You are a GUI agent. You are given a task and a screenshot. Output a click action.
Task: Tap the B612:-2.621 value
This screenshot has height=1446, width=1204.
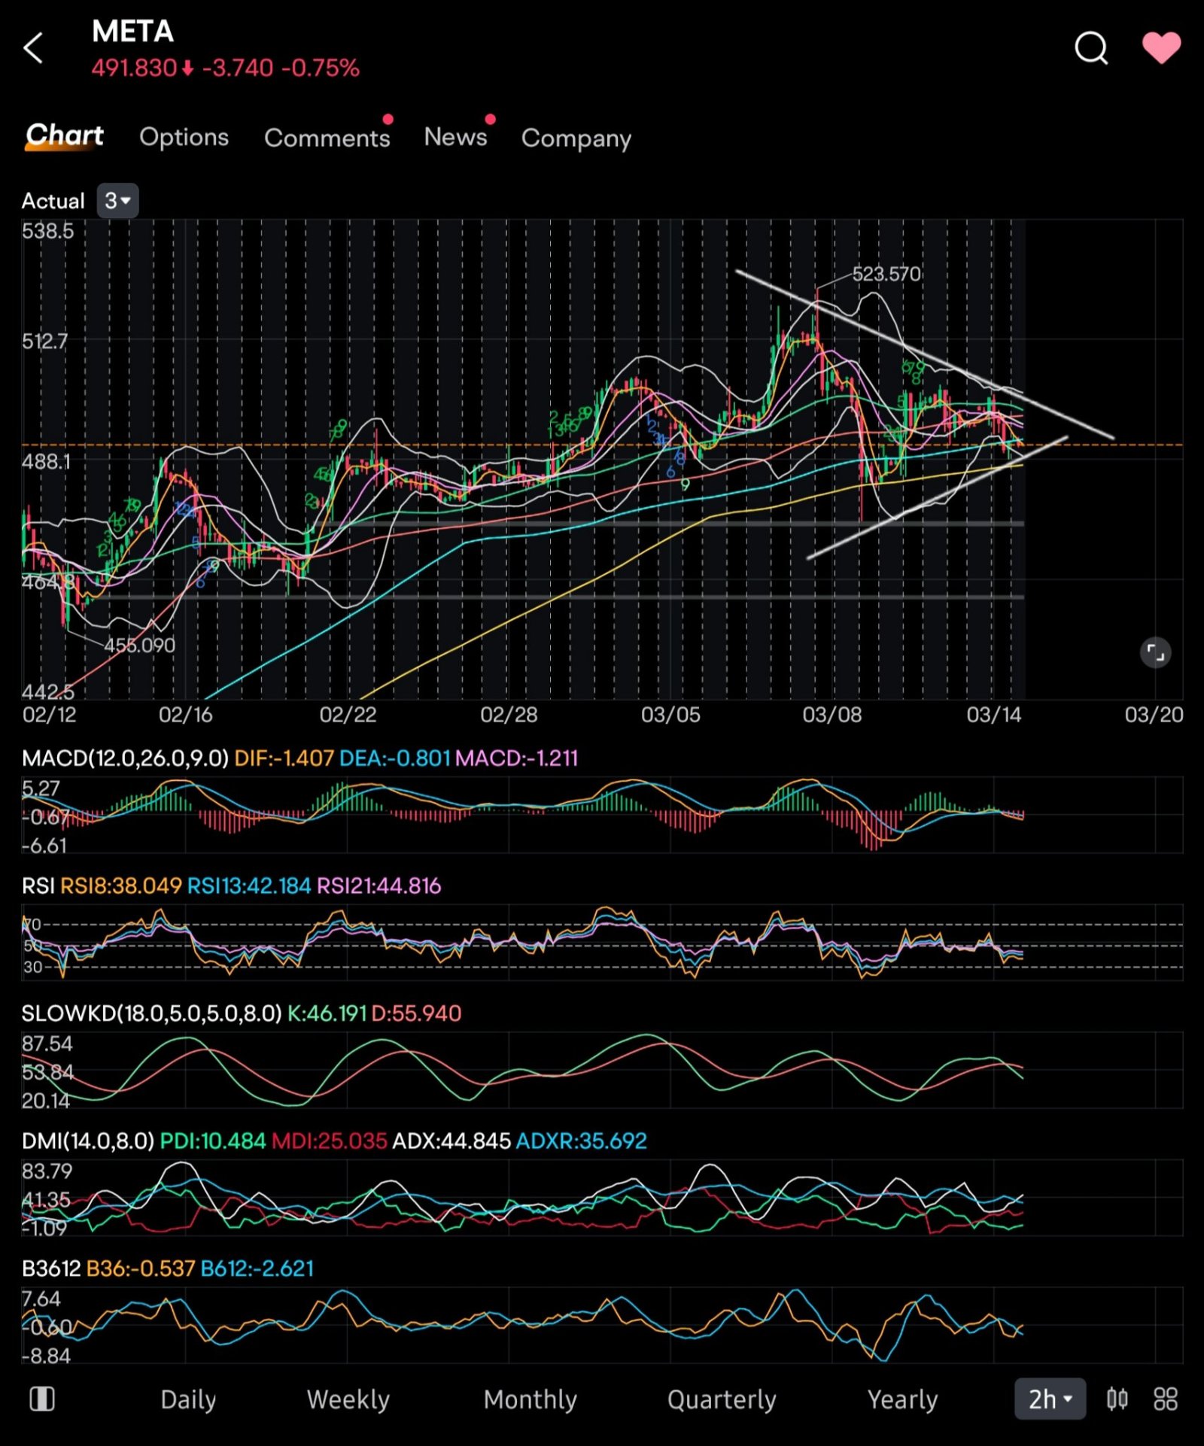[257, 1268]
